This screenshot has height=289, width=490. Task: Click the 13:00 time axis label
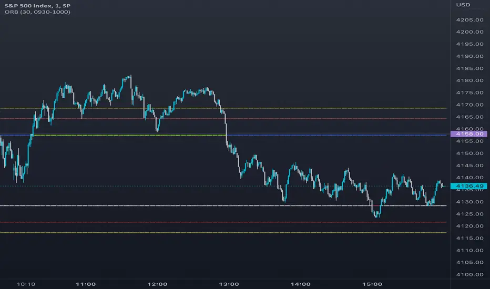[x=229, y=284]
